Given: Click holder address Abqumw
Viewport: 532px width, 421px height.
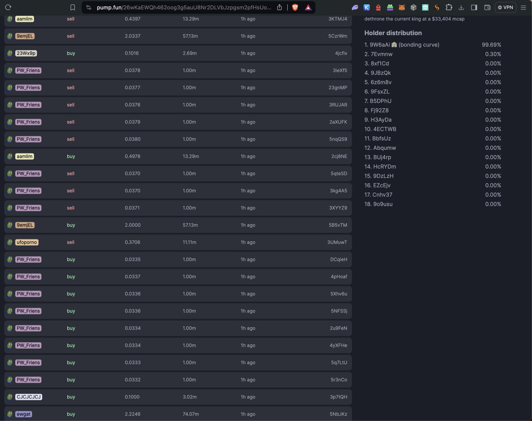Looking at the screenshot, I should coord(385,148).
